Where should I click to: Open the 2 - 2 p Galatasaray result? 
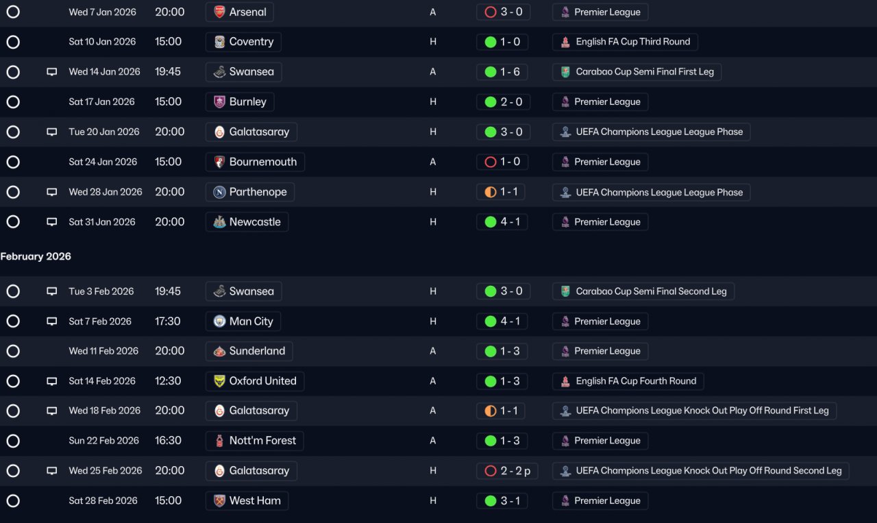(x=507, y=471)
